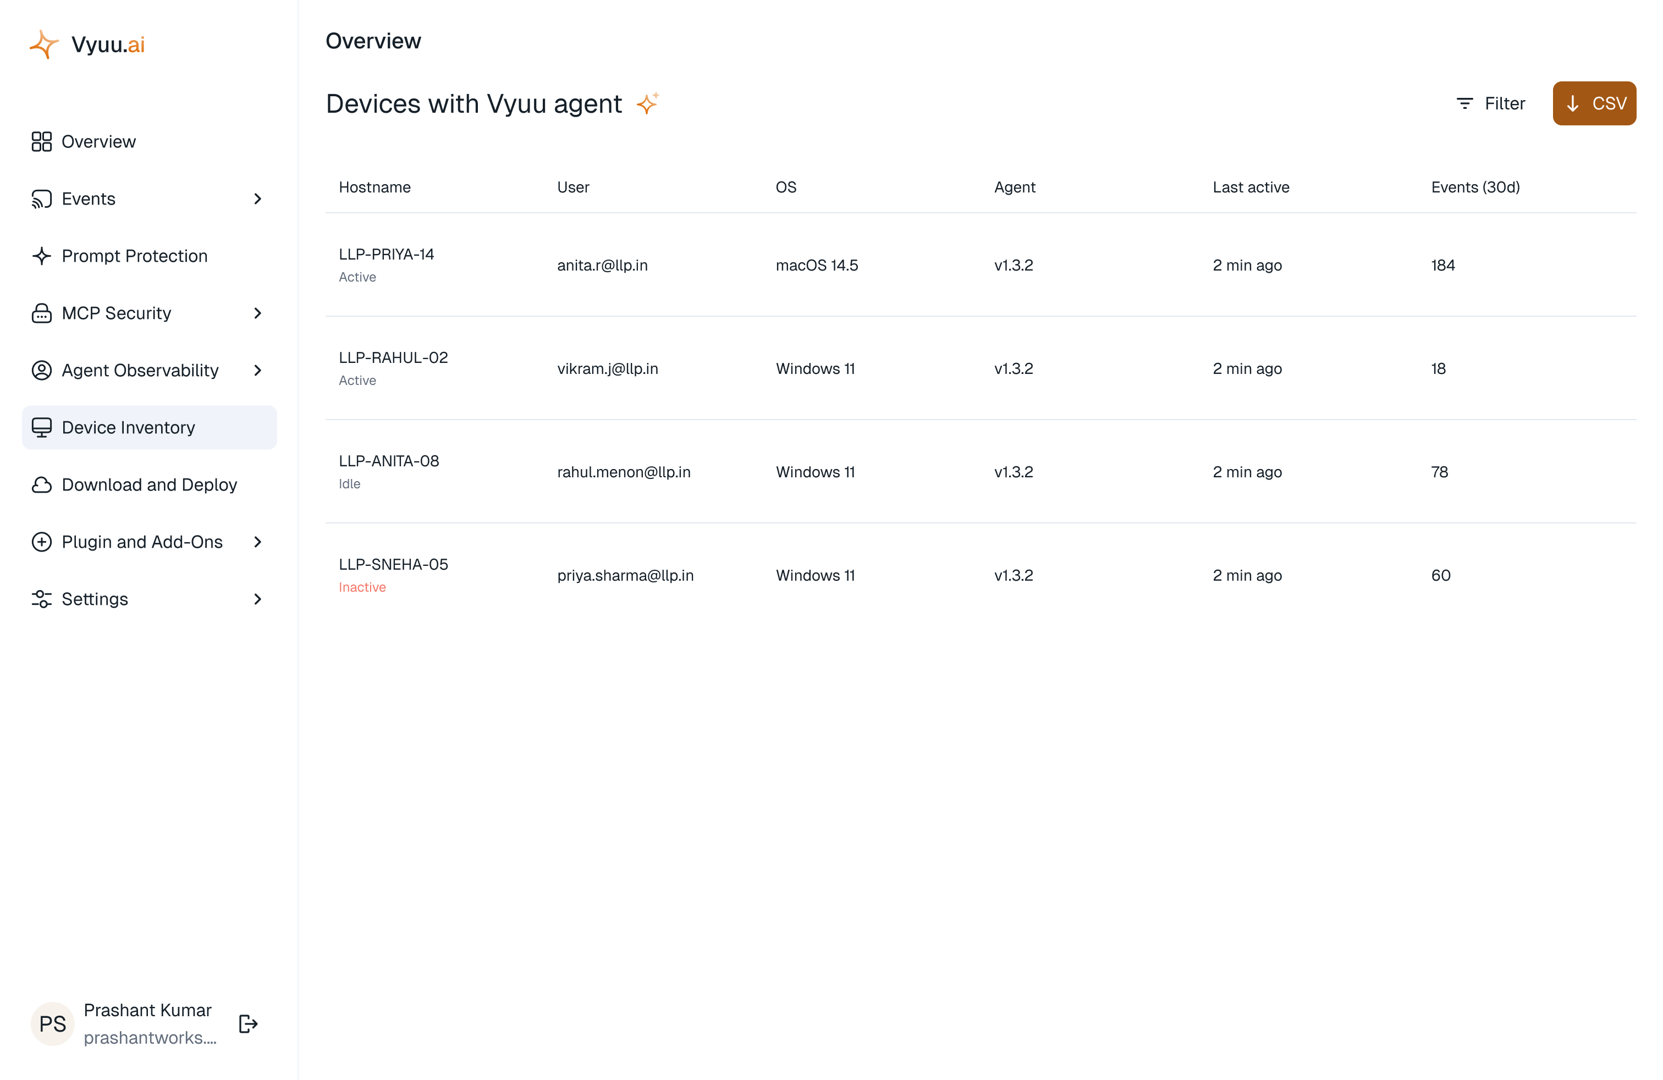Click the Prompt Protection sparkle icon
1663x1080 pixels.
[41, 256]
